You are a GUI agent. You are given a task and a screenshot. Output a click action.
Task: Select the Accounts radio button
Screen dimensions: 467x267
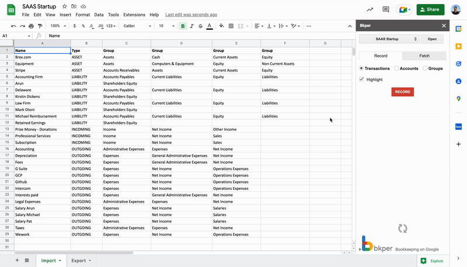click(x=396, y=68)
